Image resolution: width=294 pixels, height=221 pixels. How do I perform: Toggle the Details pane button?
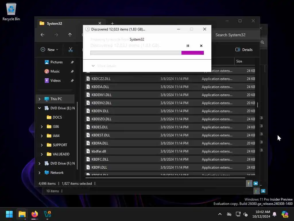point(244,49)
